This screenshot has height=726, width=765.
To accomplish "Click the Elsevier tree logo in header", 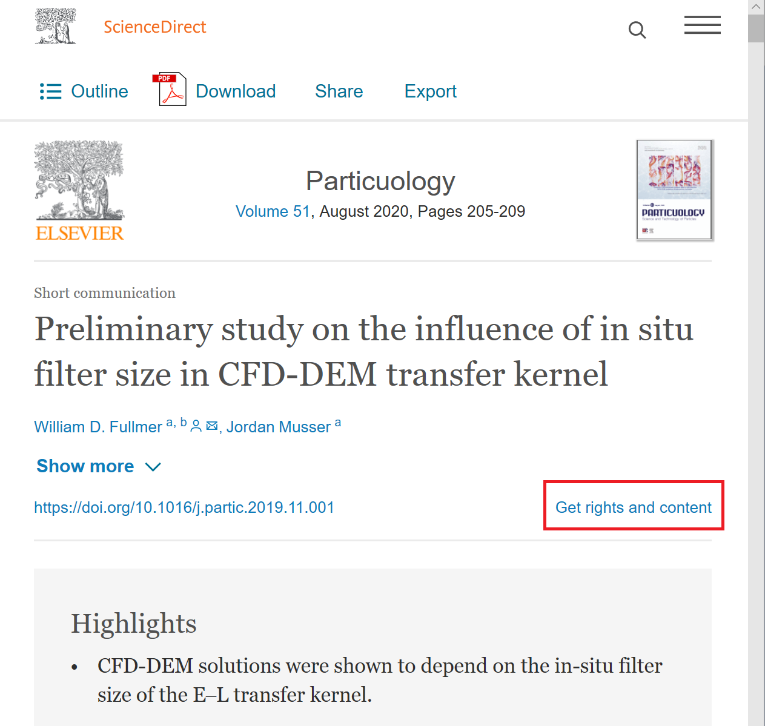I will tap(56, 26).
